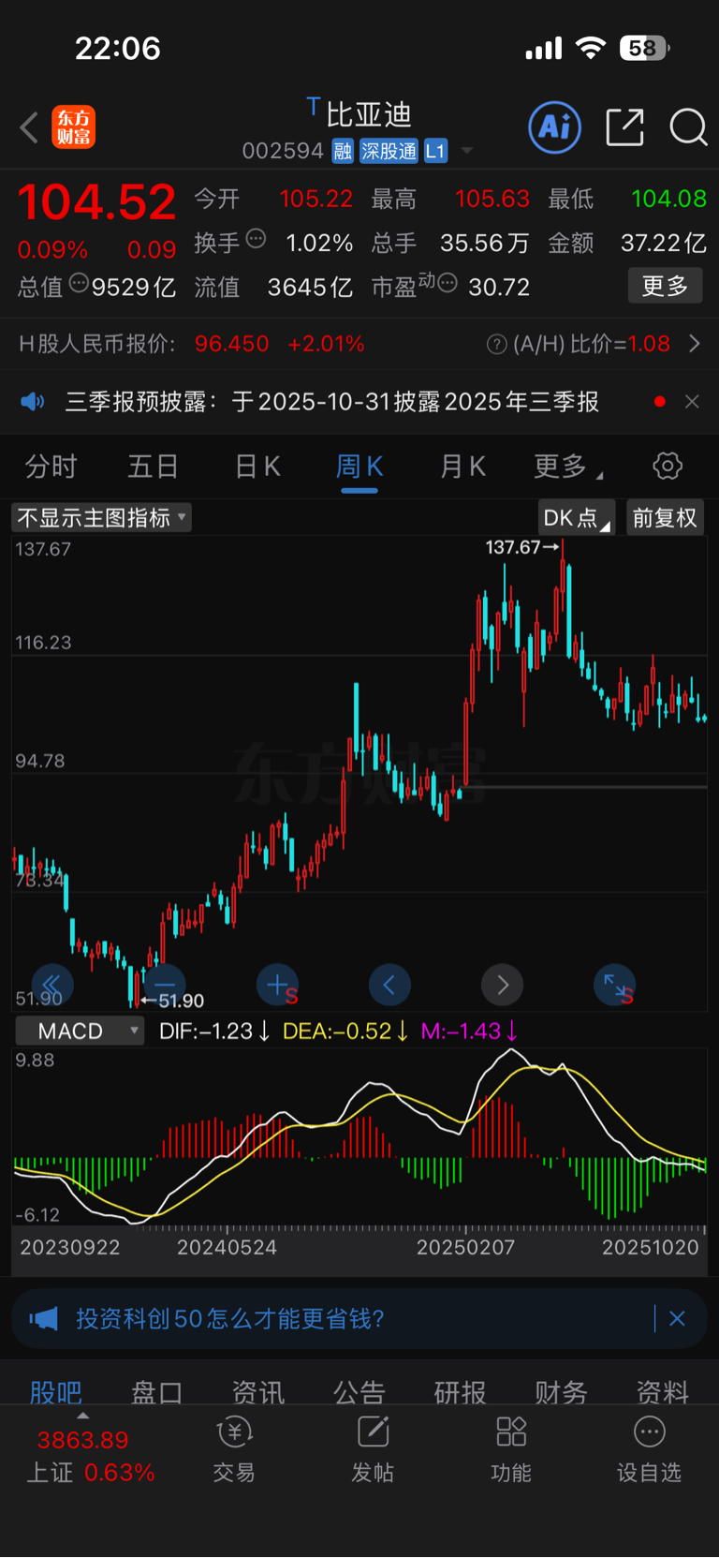
Task: Open the 资讯 news tab
Action: [x=257, y=1392]
